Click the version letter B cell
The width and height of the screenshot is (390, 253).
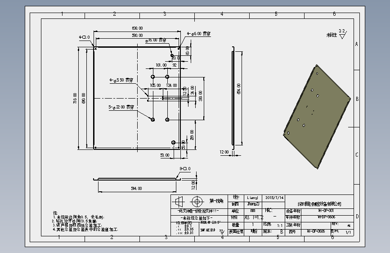click(282, 232)
